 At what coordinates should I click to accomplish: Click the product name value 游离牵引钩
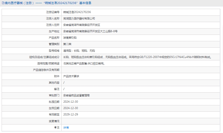click(70, 38)
